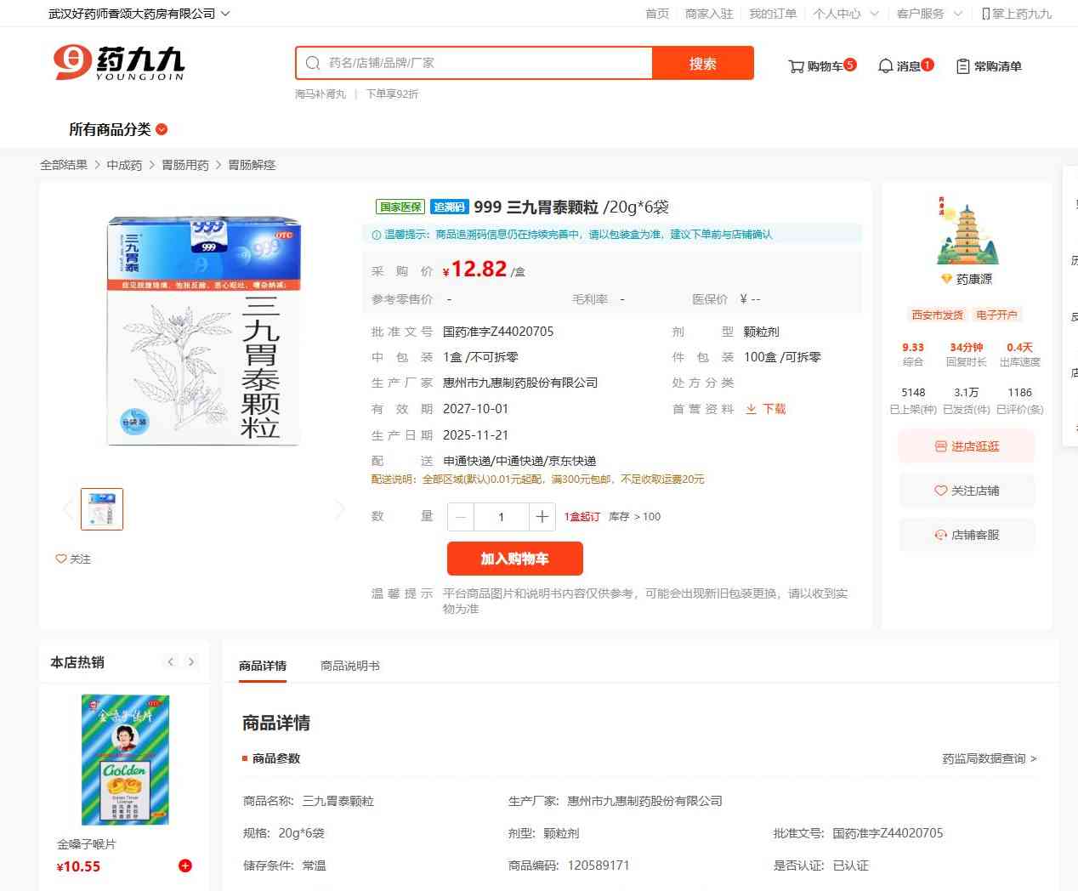Image resolution: width=1078 pixels, height=891 pixels.
Task: Expand the 个人中心 dropdown
Action: pyautogui.click(x=846, y=14)
